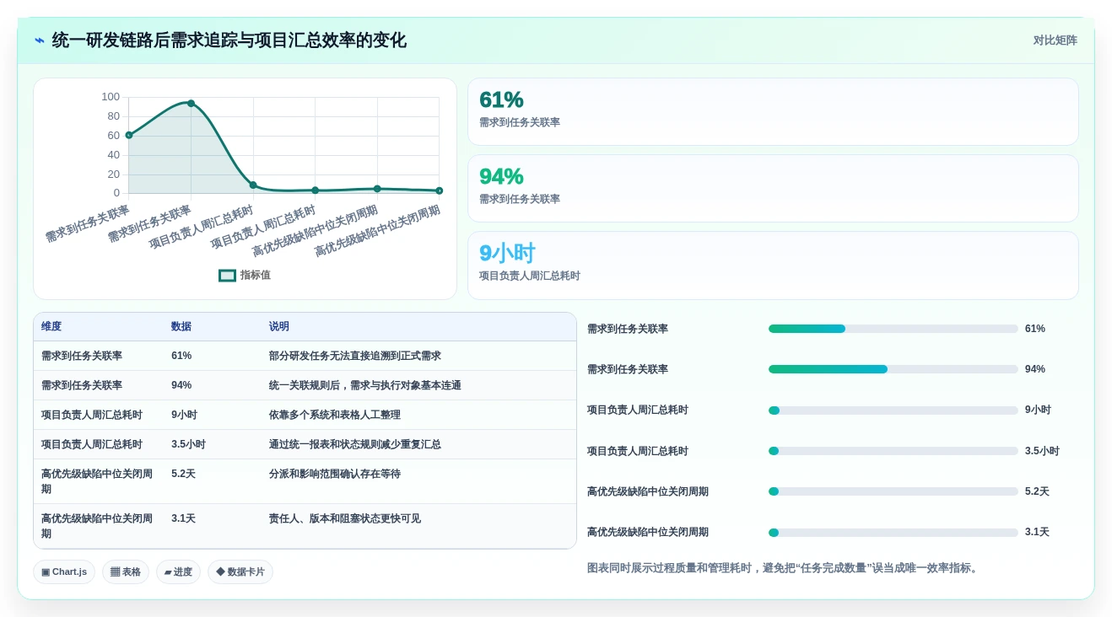This screenshot has width=1112, height=617.
Task: Click the 表格 tag
Action: pyautogui.click(x=126, y=571)
